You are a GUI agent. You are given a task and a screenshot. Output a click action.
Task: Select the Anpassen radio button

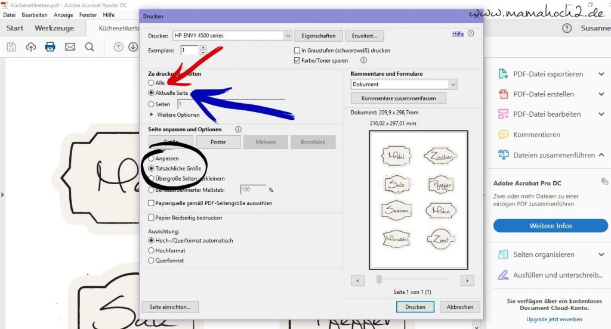[151, 159]
